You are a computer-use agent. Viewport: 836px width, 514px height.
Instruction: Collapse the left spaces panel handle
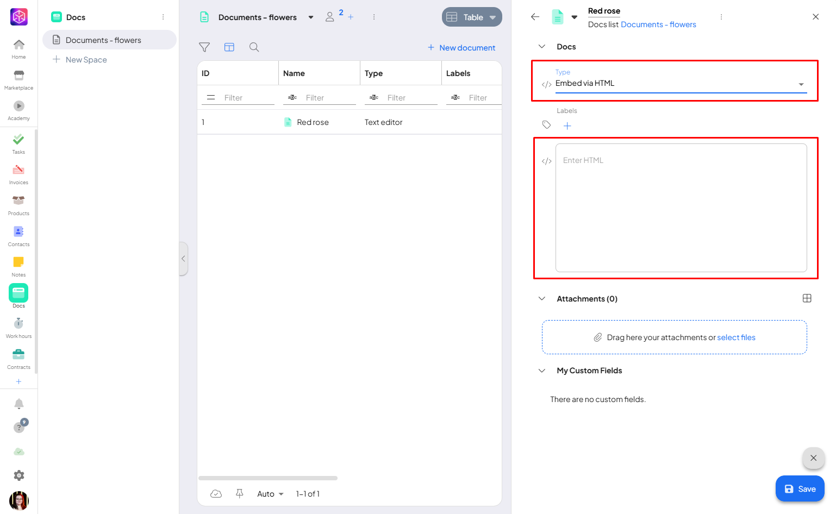click(x=183, y=259)
